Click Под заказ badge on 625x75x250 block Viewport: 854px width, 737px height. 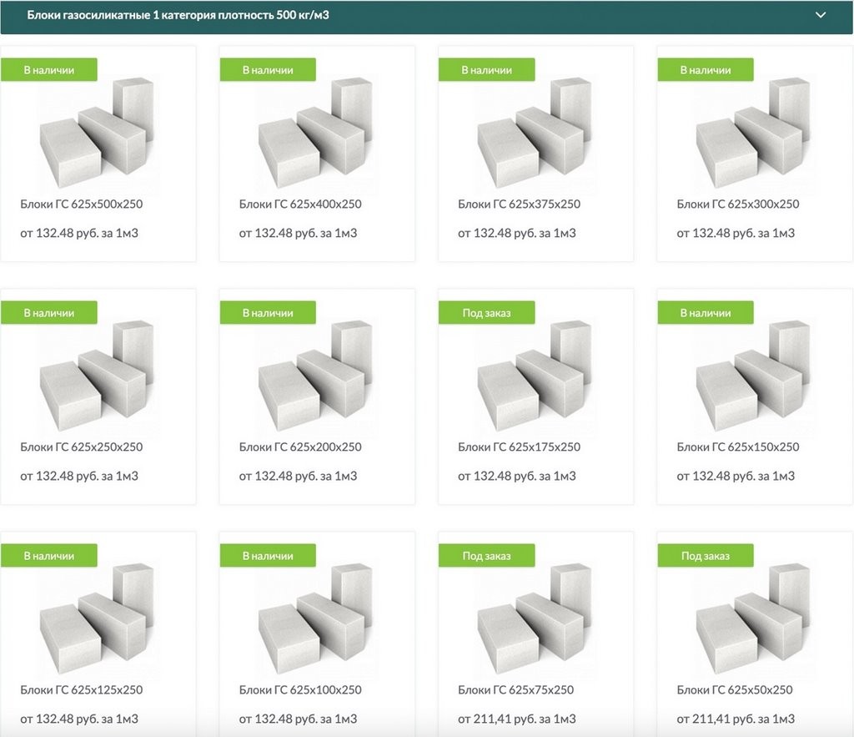click(486, 556)
